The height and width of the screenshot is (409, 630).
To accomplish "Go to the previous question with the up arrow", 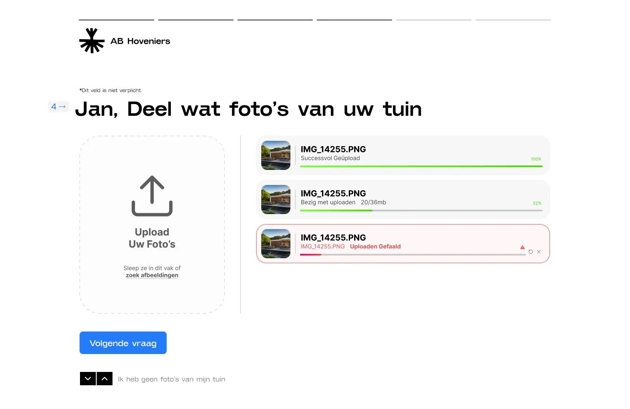I will coord(105,379).
